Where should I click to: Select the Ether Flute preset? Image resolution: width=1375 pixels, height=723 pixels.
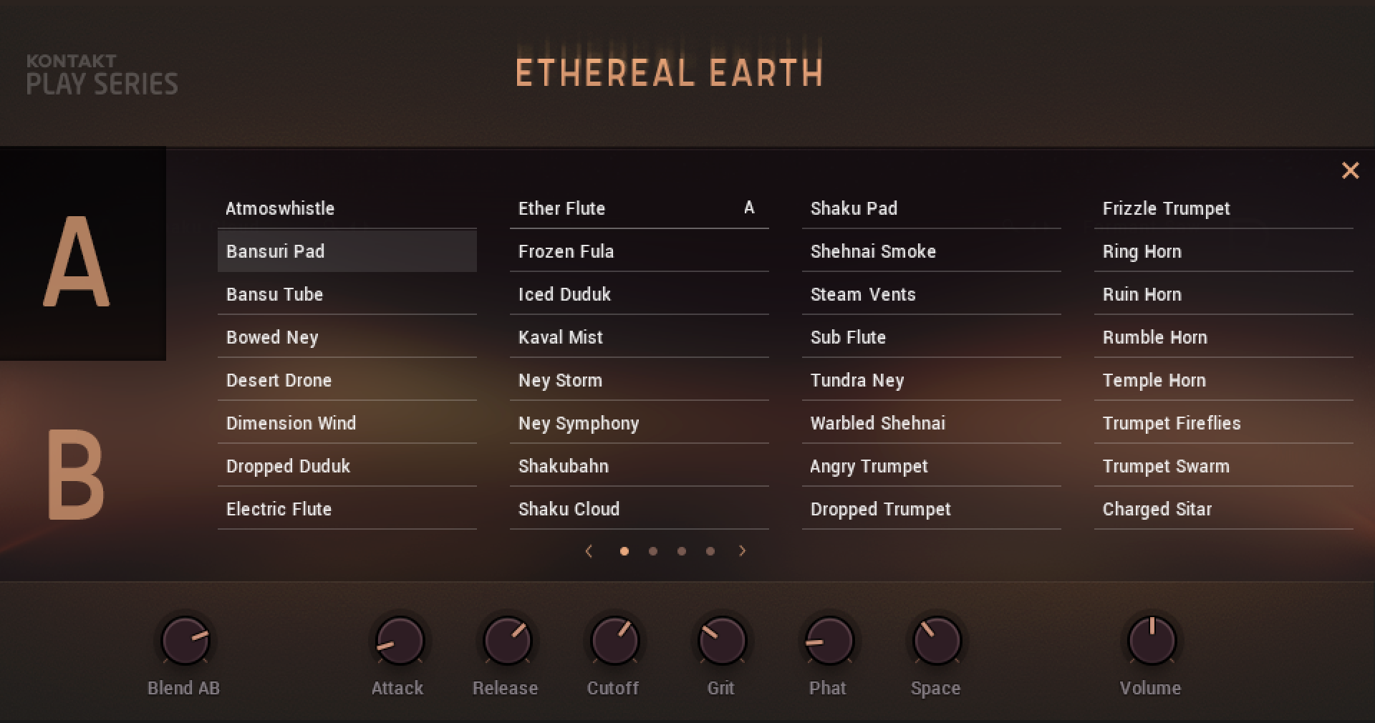point(639,208)
